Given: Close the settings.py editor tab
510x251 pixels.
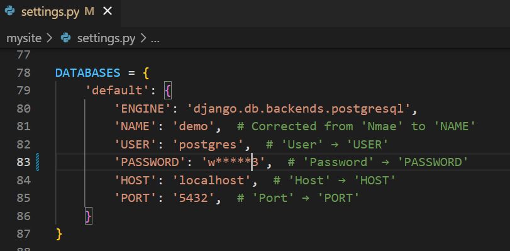Looking at the screenshot, I should pyautogui.click(x=108, y=12).
